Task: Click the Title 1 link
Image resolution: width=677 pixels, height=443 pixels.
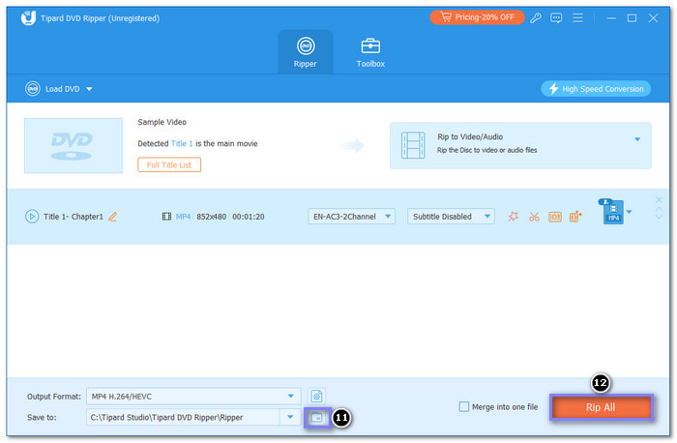Action: (x=182, y=143)
